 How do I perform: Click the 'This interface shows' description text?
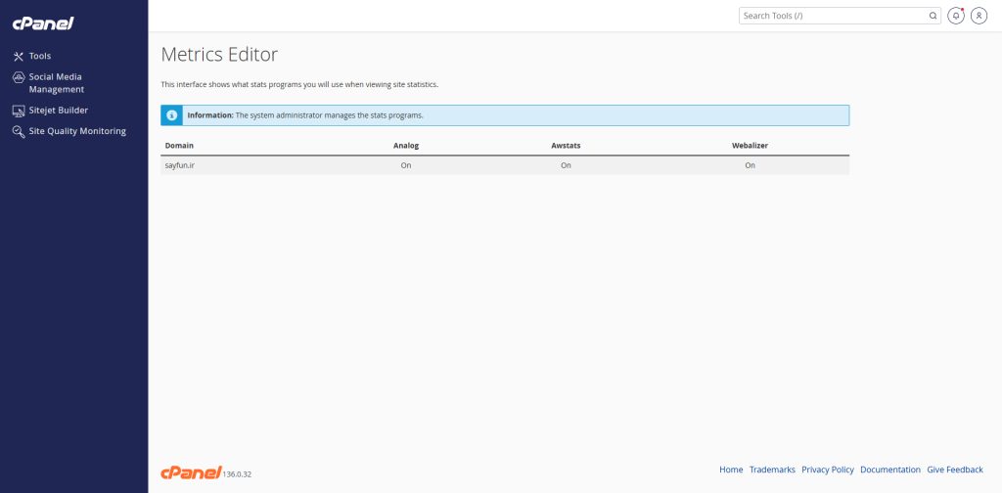299,84
